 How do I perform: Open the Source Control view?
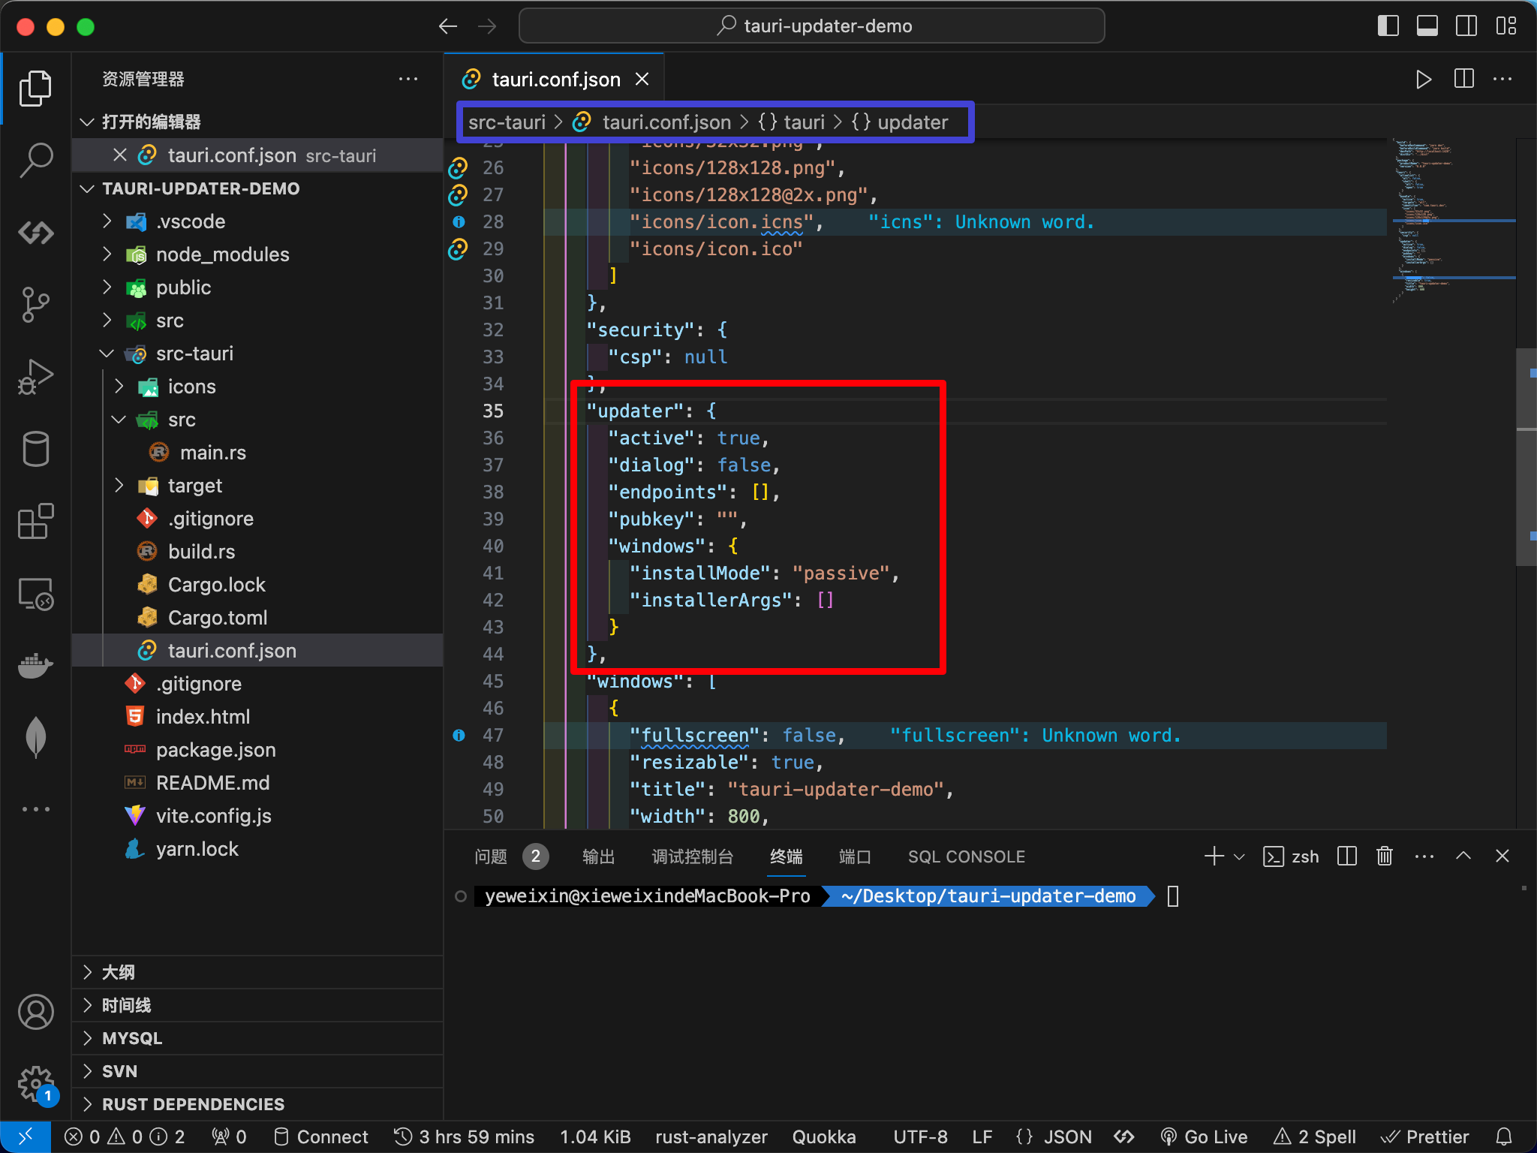(35, 305)
